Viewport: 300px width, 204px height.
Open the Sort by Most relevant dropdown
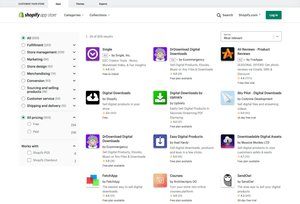point(251,37)
